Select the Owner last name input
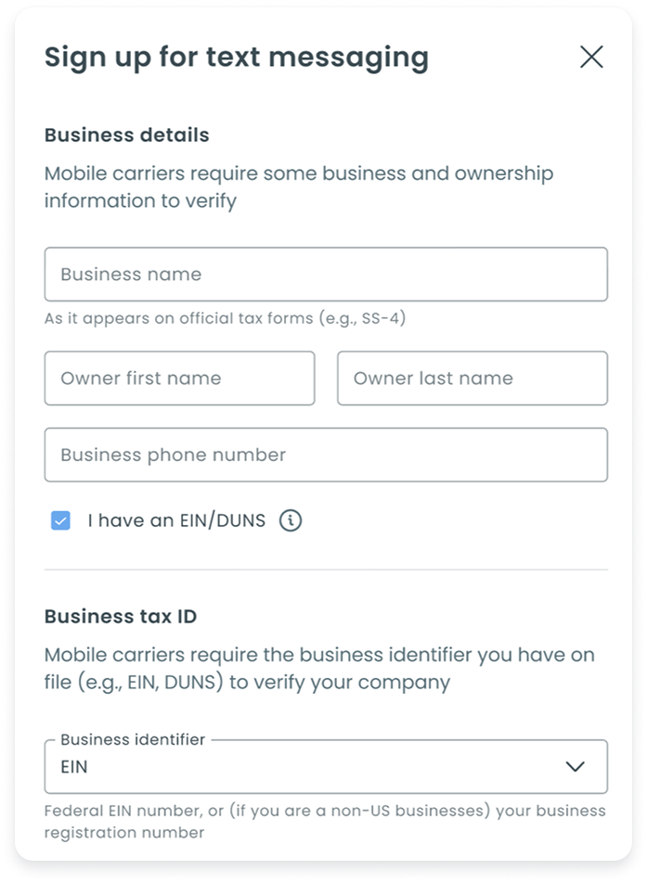The image size is (647, 883). (x=472, y=378)
